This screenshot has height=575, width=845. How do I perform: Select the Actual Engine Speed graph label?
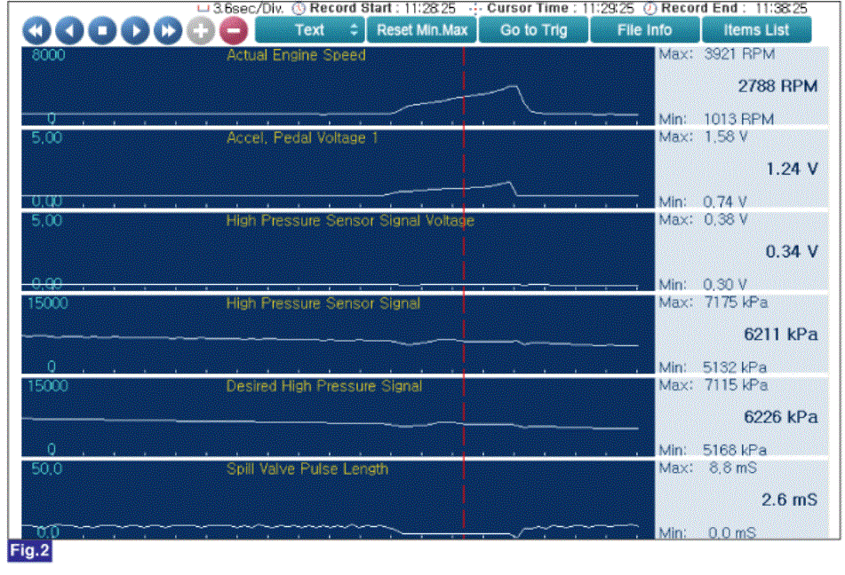(296, 55)
